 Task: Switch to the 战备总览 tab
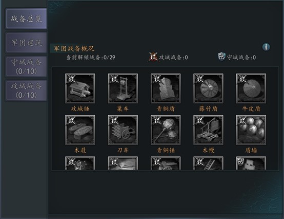pos(26,19)
